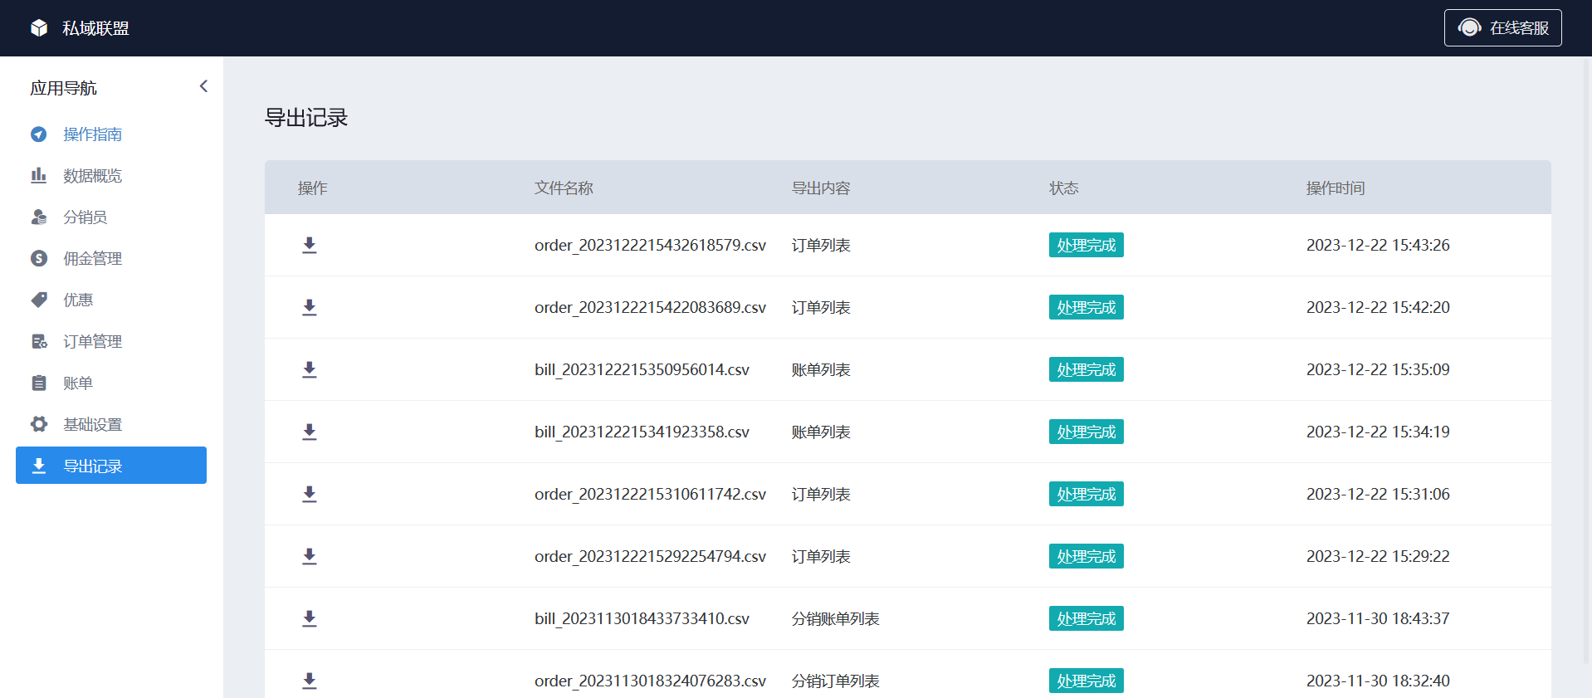
Task: Select file name order_2023122215310611742.csv
Action: click(650, 494)
